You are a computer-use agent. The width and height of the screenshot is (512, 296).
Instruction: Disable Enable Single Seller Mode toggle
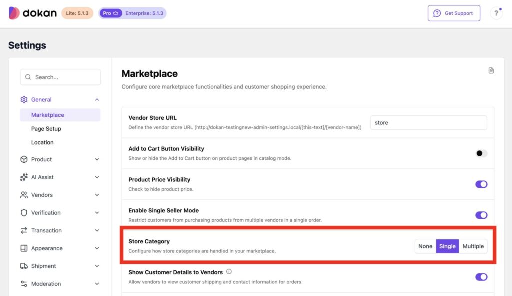tap(481, 215)
